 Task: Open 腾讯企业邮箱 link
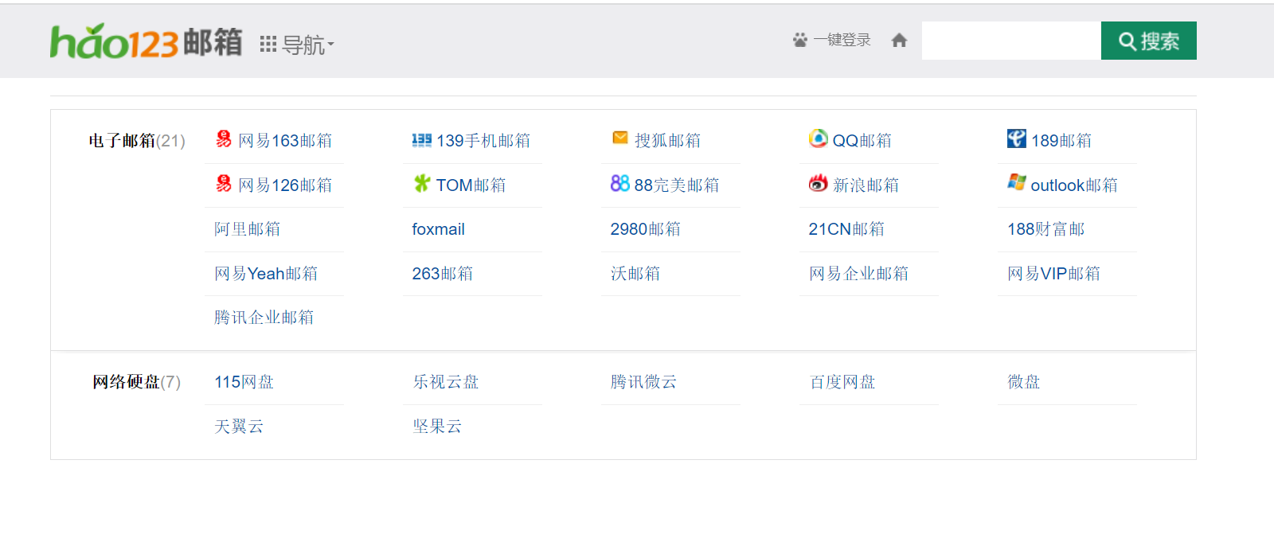coord(264,318)
